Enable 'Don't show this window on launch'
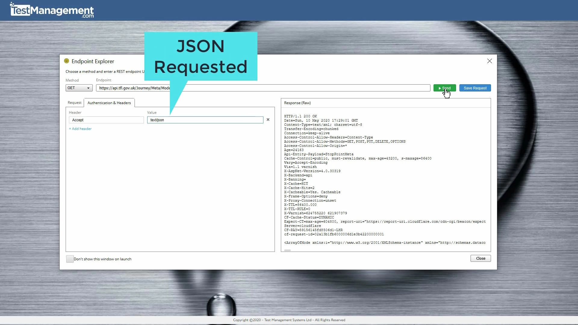 tap(70, 259)
